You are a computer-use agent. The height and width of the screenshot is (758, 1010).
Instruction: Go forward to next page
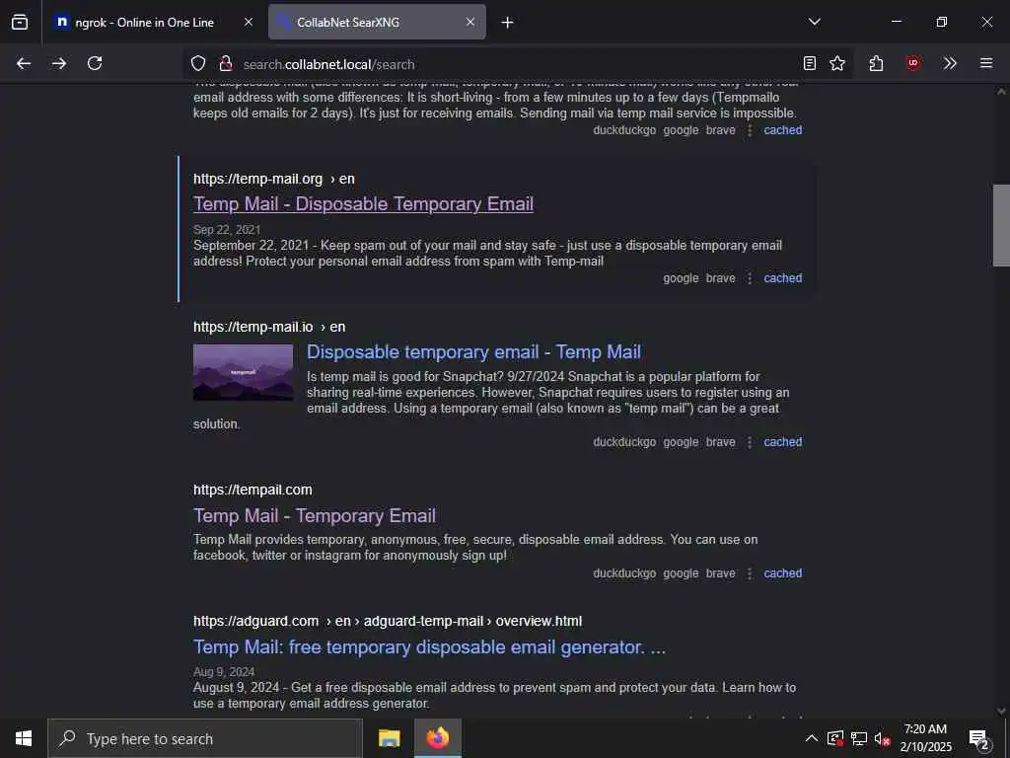pos(59,63)
